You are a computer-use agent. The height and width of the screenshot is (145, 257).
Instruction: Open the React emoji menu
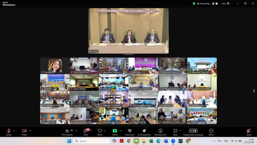coord(100,132)
